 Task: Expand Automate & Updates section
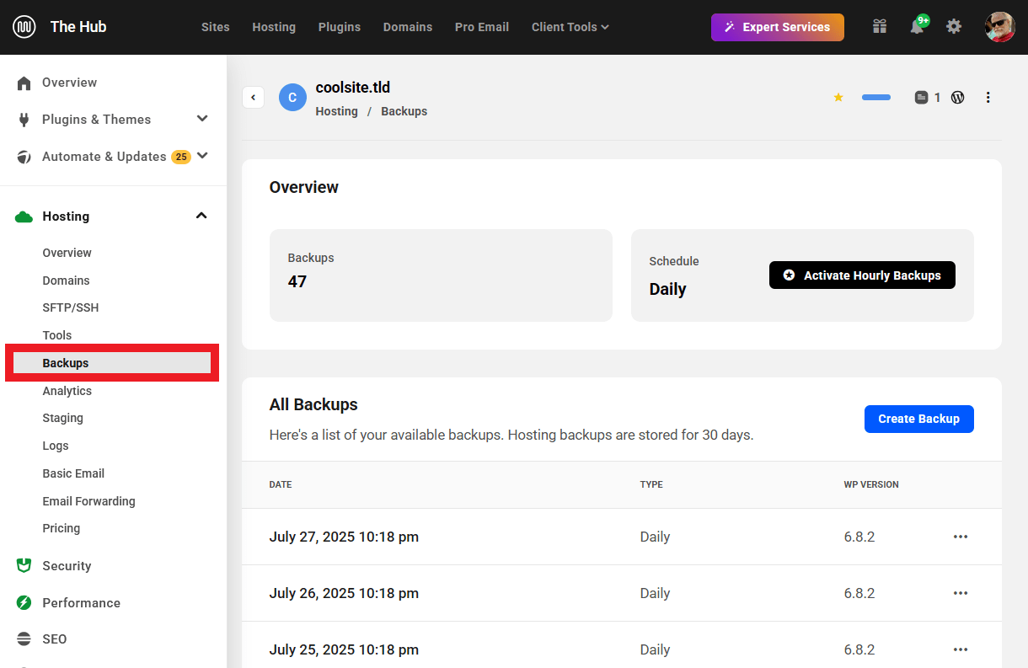[x=201, y=156]
